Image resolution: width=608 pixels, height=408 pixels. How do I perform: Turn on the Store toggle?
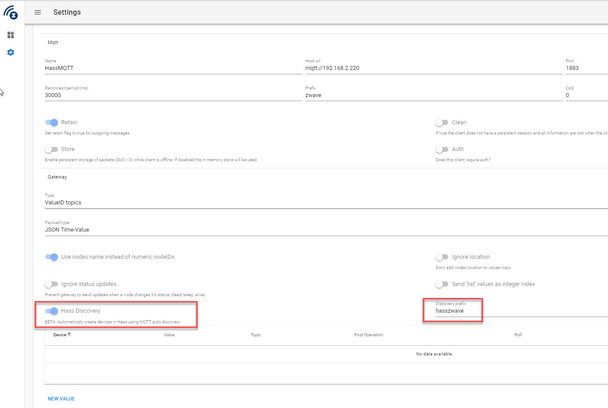click(52, 149)
